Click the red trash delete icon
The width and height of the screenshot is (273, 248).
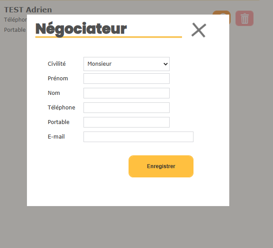tap(244, 18)
